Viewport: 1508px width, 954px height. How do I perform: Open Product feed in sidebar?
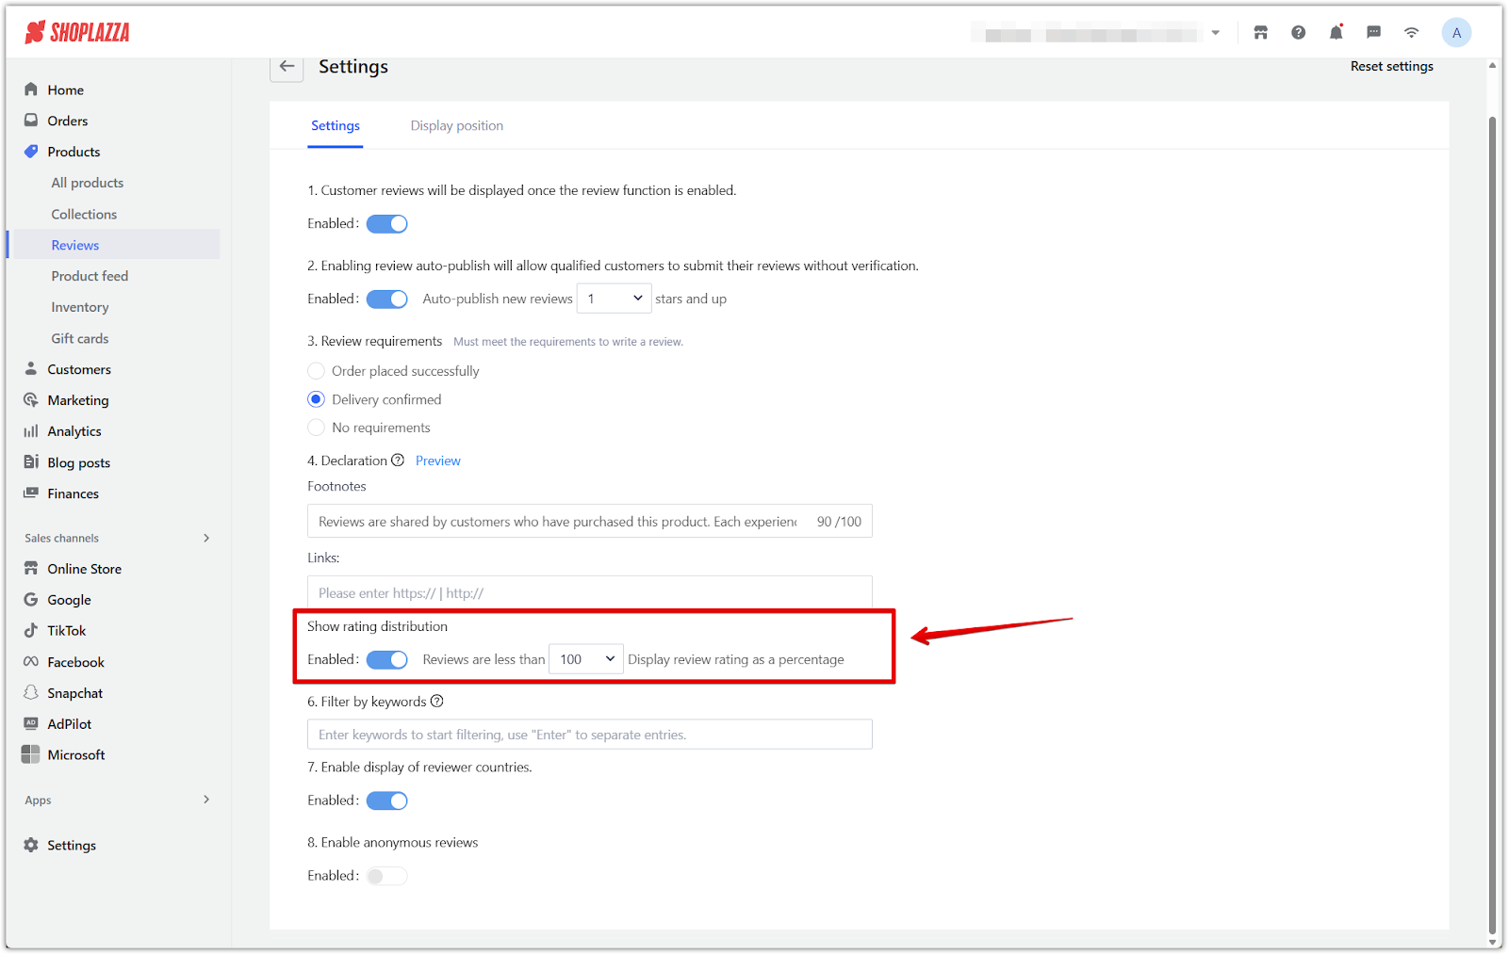(90, 276)
